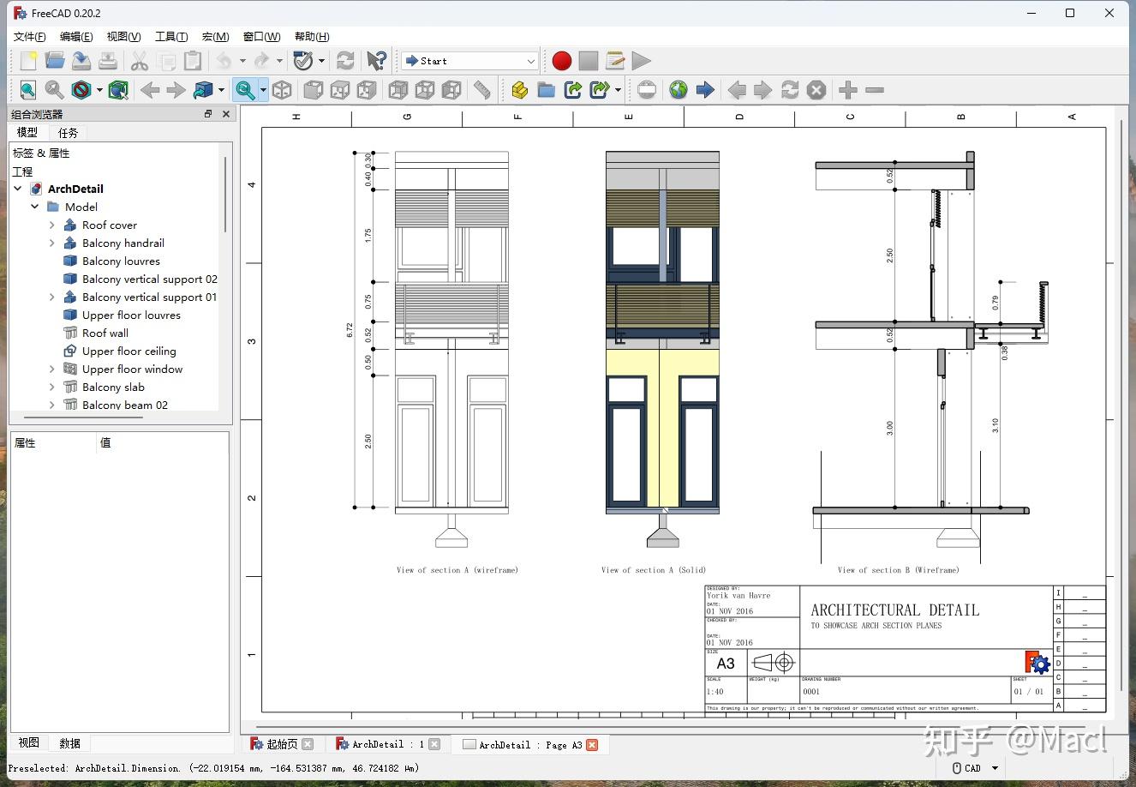1136x787 pixels.
Task: Activate the What's This help cursor icon
Action: tap(376, 61)
